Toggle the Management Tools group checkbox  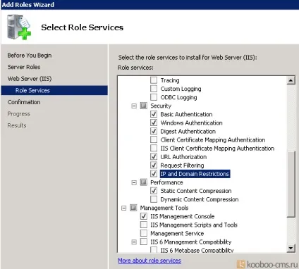coord(133,208)
